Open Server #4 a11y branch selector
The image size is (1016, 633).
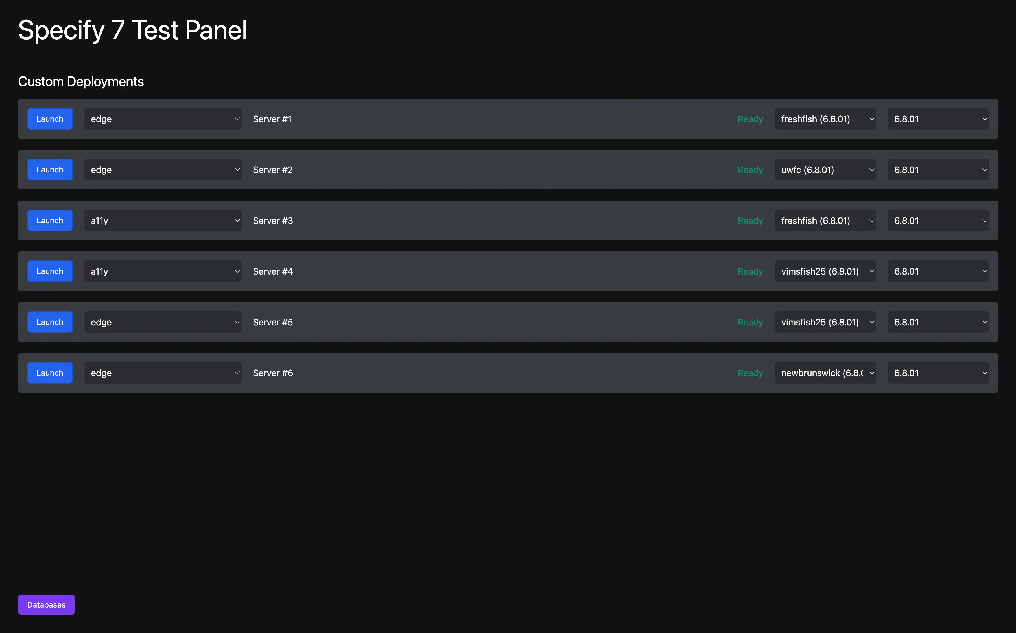163,271
